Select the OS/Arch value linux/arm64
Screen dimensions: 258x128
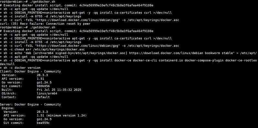tap(47, 93)
